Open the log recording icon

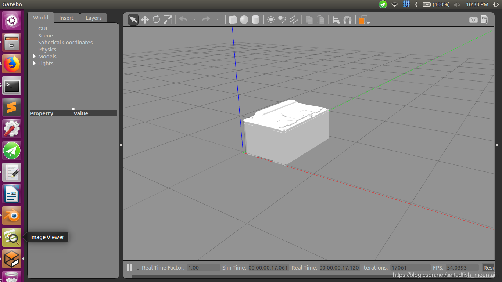485,20
